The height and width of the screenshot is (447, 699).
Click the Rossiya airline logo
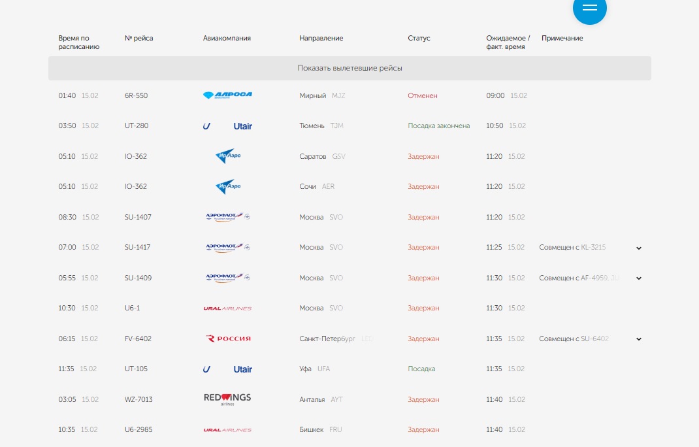pos(228,339)
